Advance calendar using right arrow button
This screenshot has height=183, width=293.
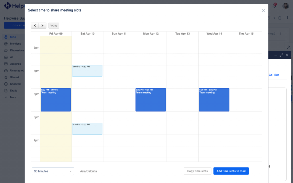42,25
